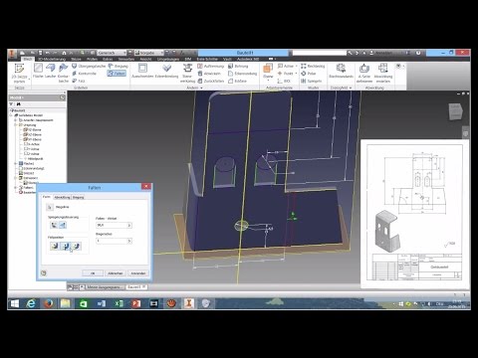
Task: Click Abbrechen in the Falten dialog
Action: tap(116, 273)
